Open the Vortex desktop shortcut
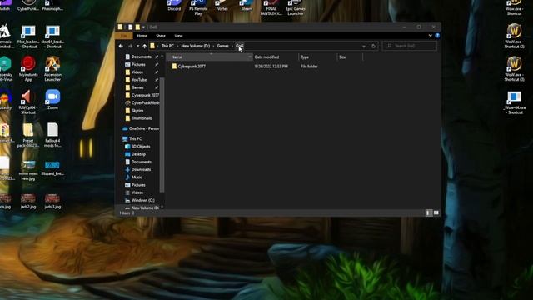 [222, 6]
